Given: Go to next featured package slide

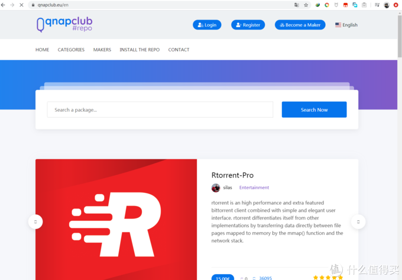Looking at the screenshot, I should [358, 221].
